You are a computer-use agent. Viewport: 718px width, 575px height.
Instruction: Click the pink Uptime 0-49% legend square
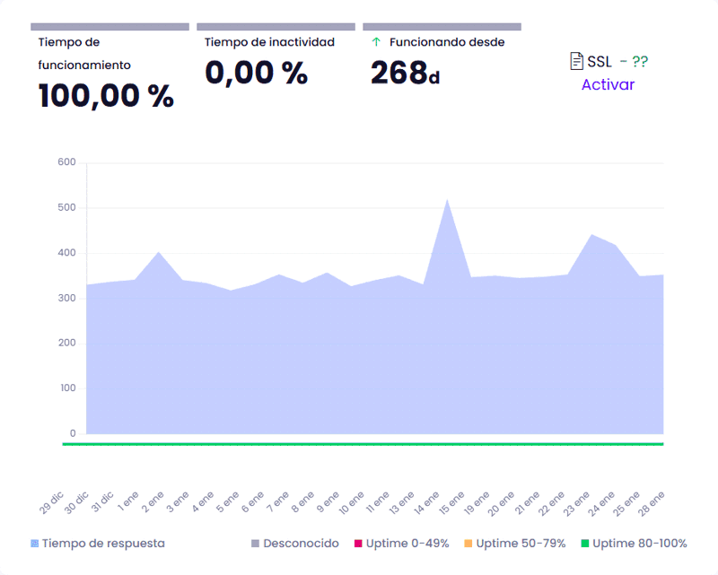357,544
